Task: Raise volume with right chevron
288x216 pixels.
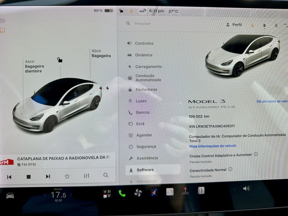Action: tap(259, 188)
